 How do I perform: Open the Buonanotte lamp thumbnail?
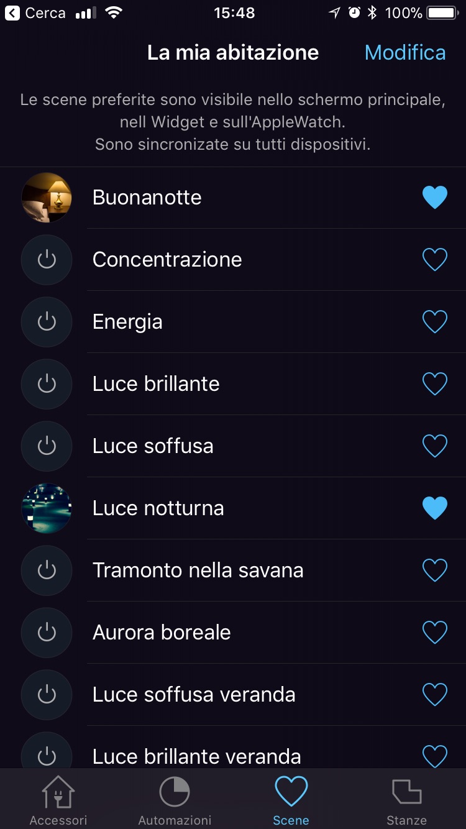pyautogui.click(x=47, y=198)
